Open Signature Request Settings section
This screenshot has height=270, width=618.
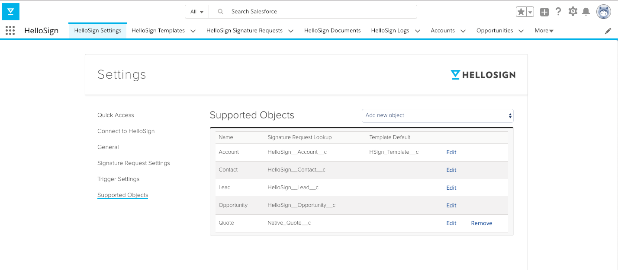point(134,163)
